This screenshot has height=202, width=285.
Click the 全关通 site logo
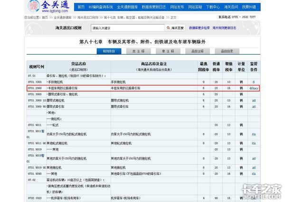pos(48,6)
